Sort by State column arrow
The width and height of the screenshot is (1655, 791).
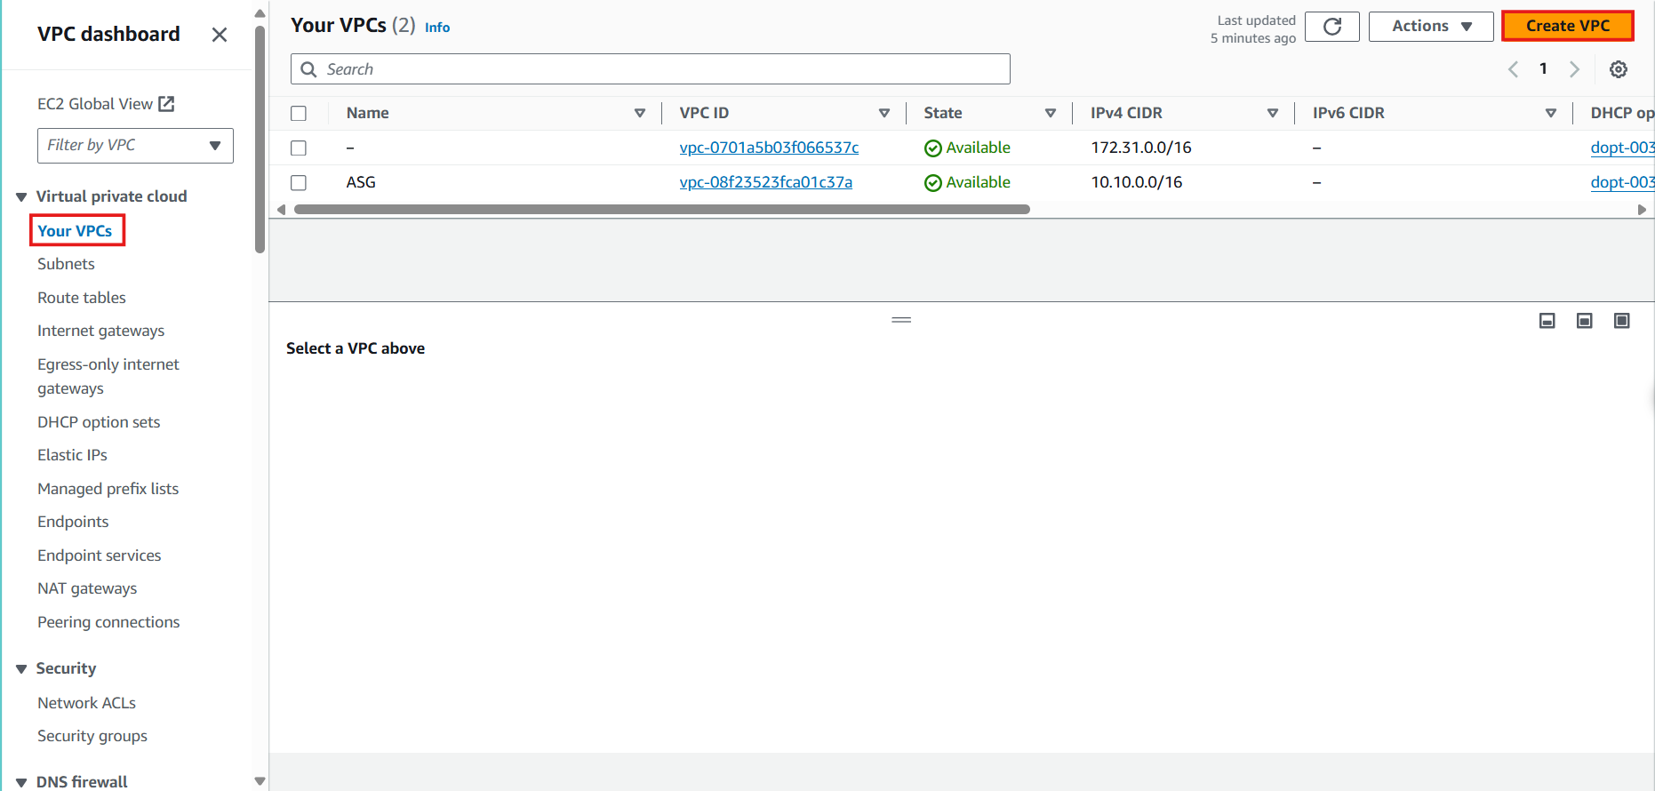(x=1051, y=113)
